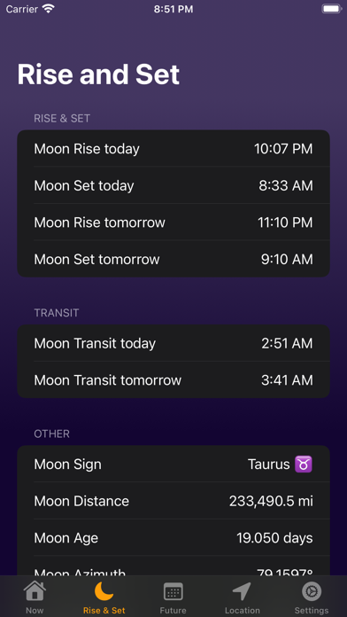The image size is (347, 617).
Task: Select Moon Transit tomorrow row
Action: click(x=173, y=379)
